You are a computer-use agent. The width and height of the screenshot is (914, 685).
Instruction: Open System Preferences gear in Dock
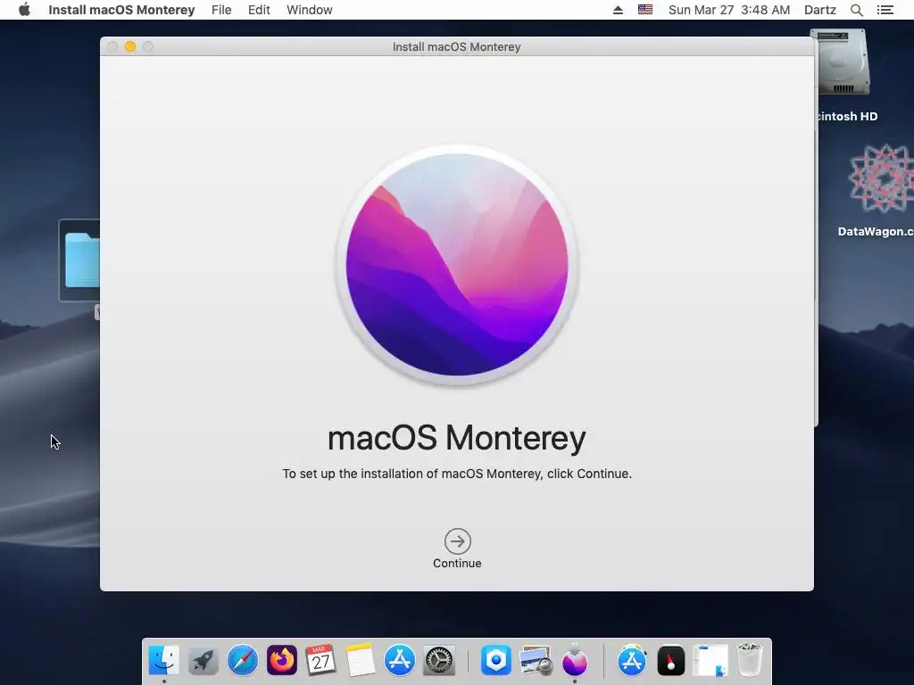point(439,661)
